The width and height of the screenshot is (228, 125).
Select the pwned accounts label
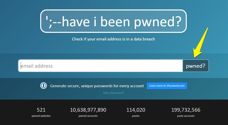click(x=88, y=116)
